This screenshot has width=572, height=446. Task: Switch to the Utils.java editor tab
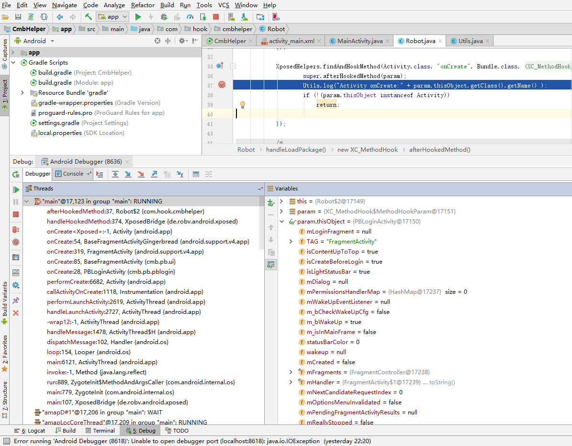pyautogui.click(x=471, y=41)
